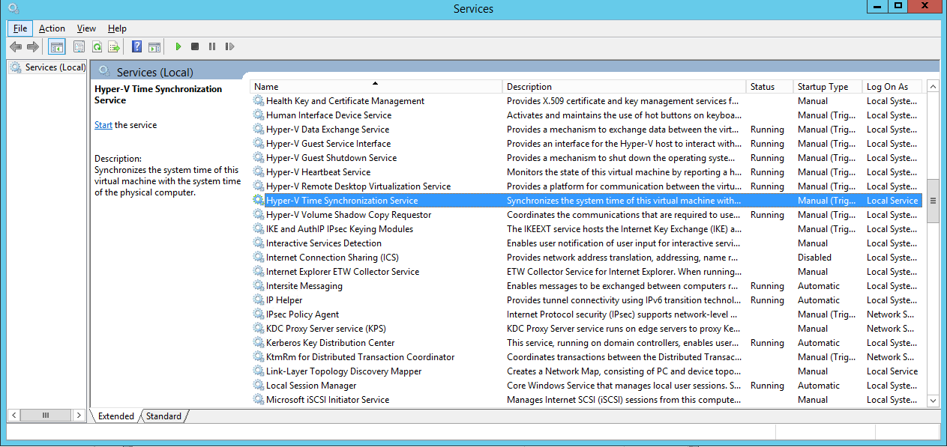Toggle the Show/Hide Console Tree icon

click(x=57, y=46)
